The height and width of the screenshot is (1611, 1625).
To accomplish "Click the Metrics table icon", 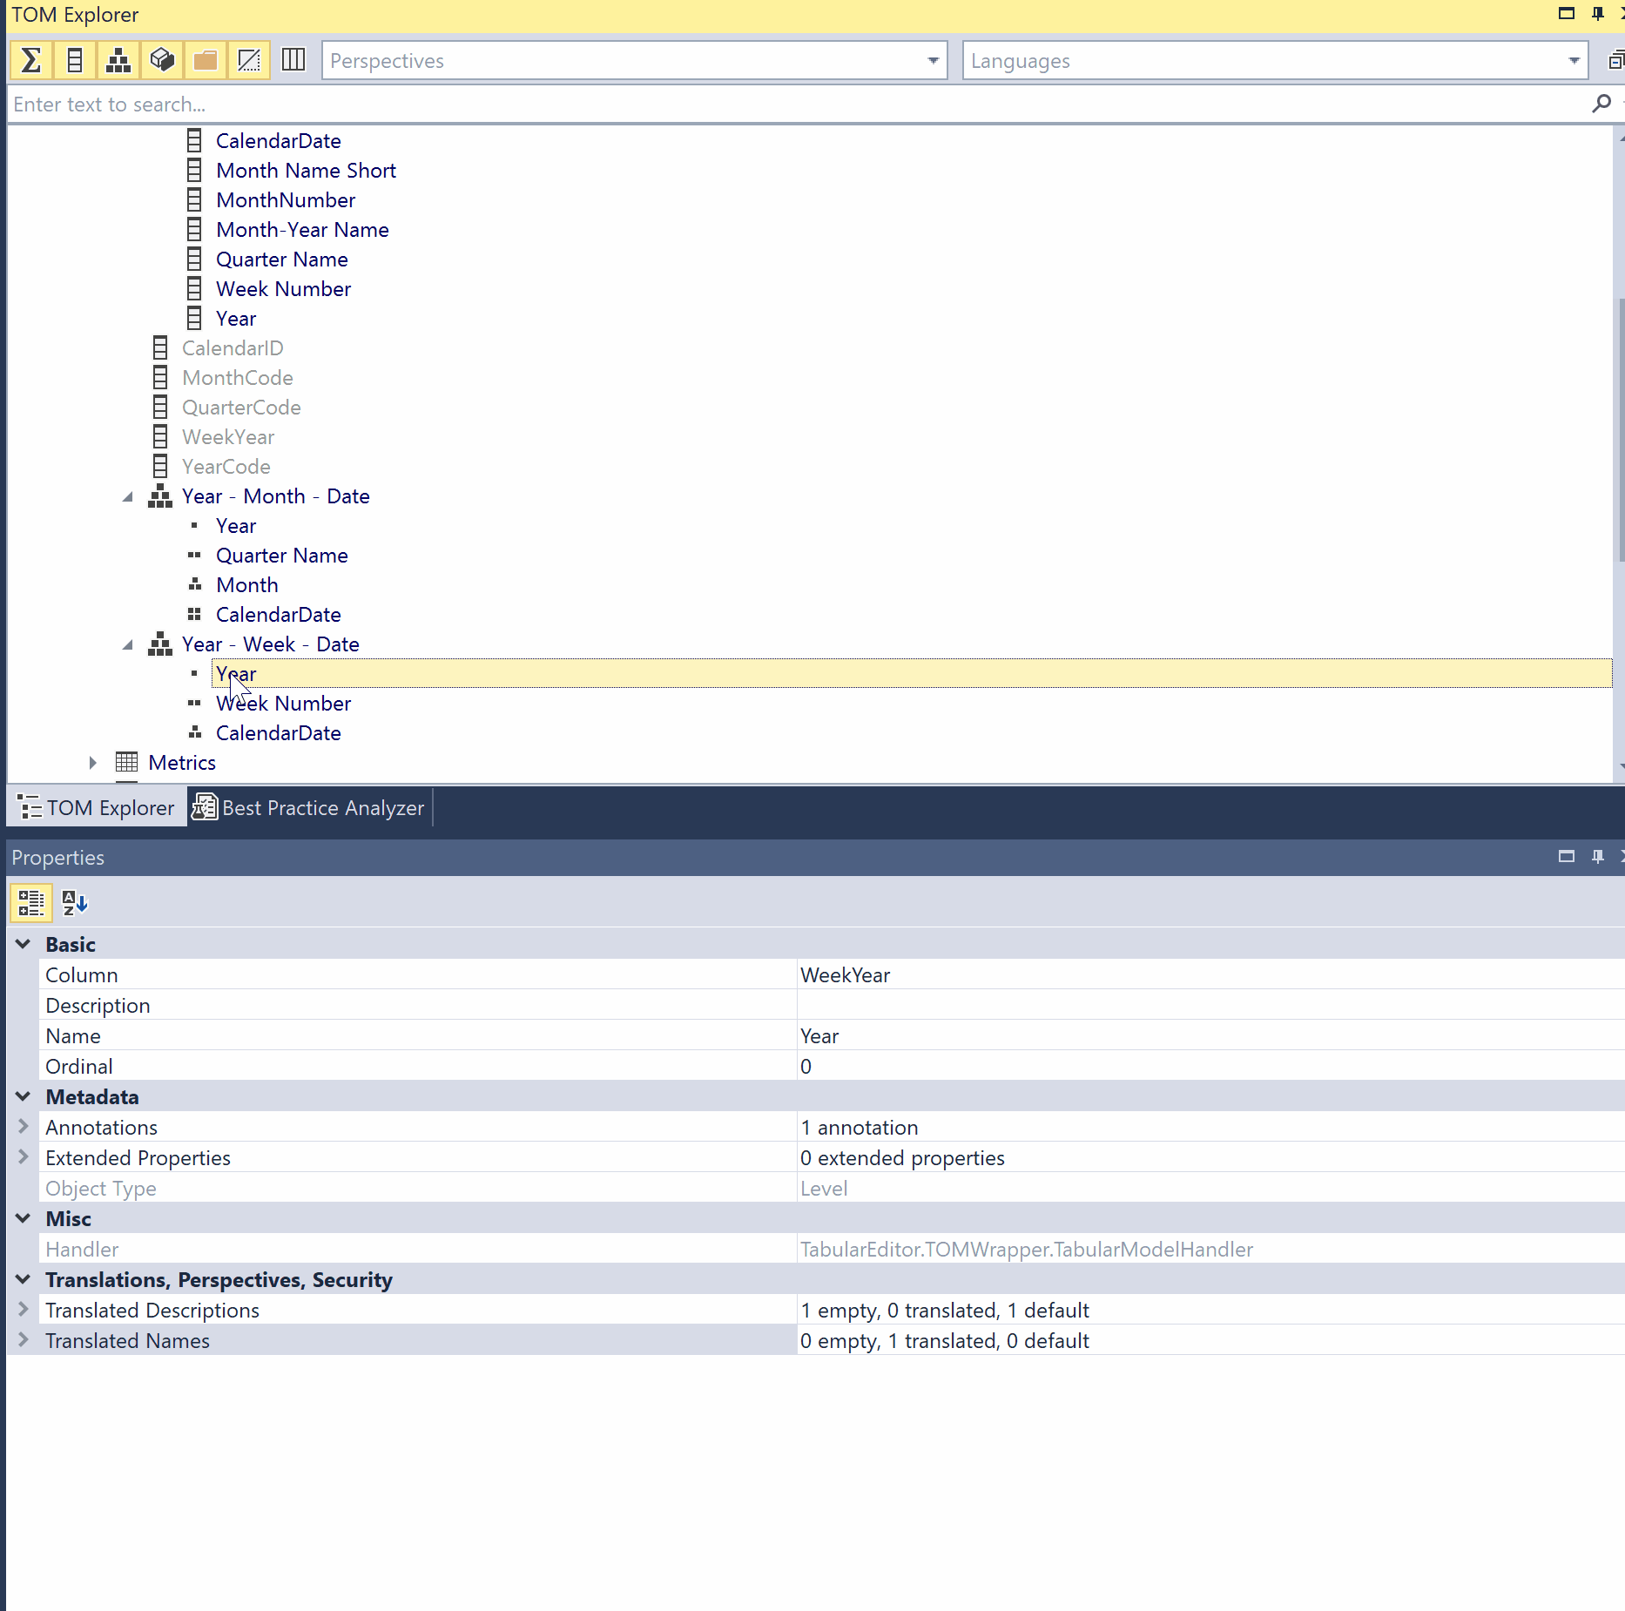I will [x=126, y=763].
